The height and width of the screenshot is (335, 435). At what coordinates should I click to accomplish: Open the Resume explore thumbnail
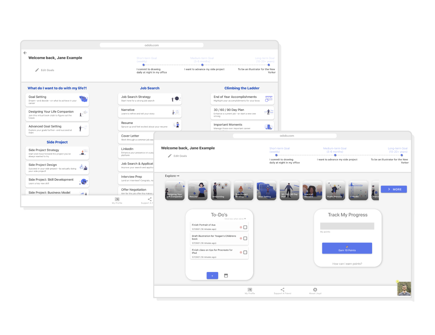(198, 191)
